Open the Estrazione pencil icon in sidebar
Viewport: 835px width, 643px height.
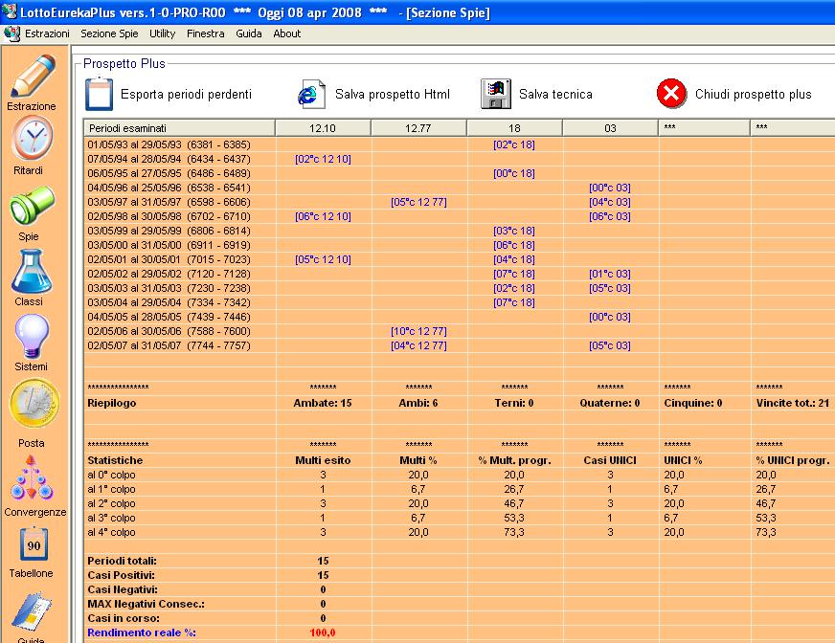33,77
